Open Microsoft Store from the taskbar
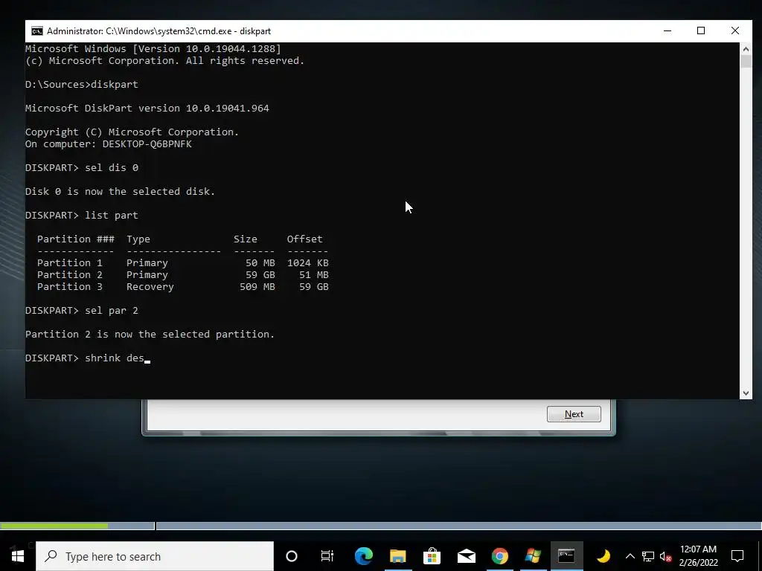762x571 pixels. click(x=432, y=556)
